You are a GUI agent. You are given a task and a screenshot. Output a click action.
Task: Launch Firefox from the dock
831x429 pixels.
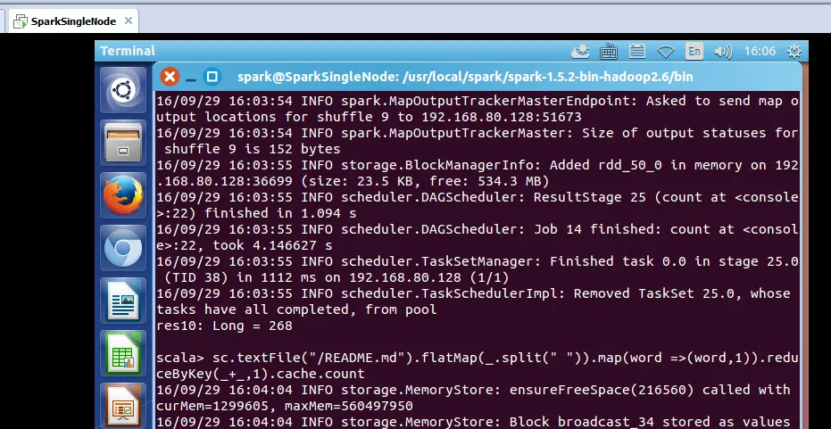pyautogui.click(x=123, y=195)
